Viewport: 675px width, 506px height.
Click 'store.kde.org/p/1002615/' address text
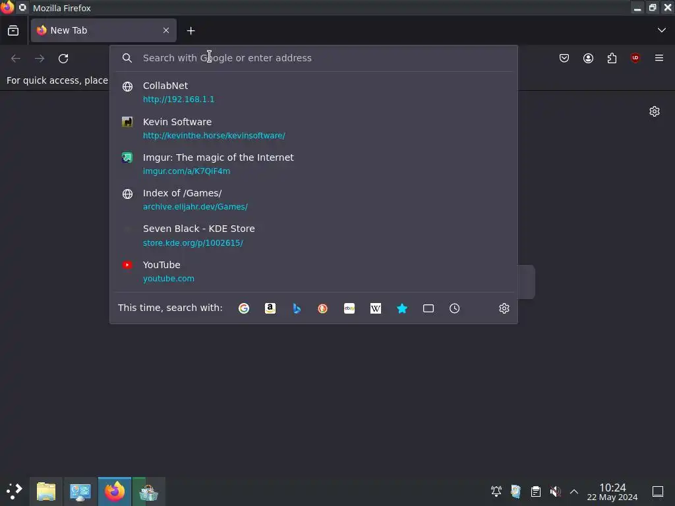[x=193, y=243]
